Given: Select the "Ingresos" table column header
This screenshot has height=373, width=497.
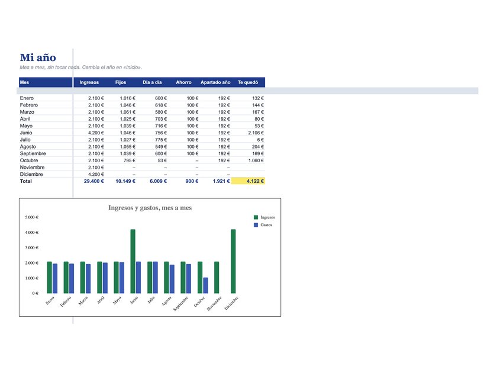Looking at the screenshot, I should (89, 82).
